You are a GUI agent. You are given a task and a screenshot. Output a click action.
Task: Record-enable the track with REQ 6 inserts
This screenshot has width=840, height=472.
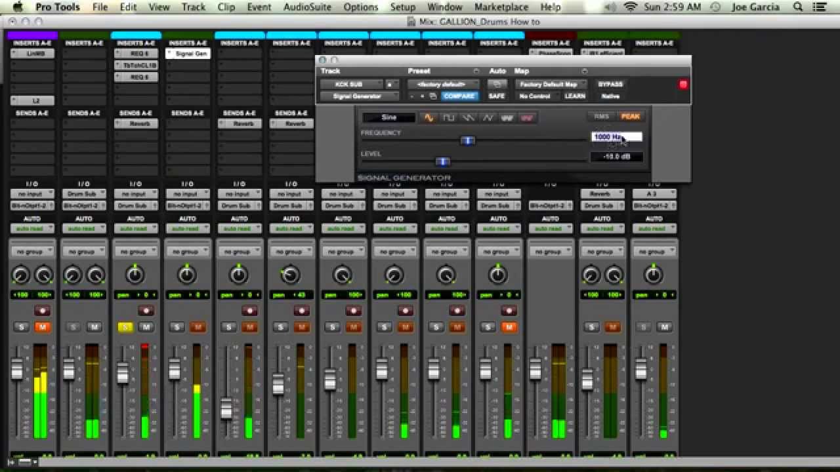[x=146, y=311]
